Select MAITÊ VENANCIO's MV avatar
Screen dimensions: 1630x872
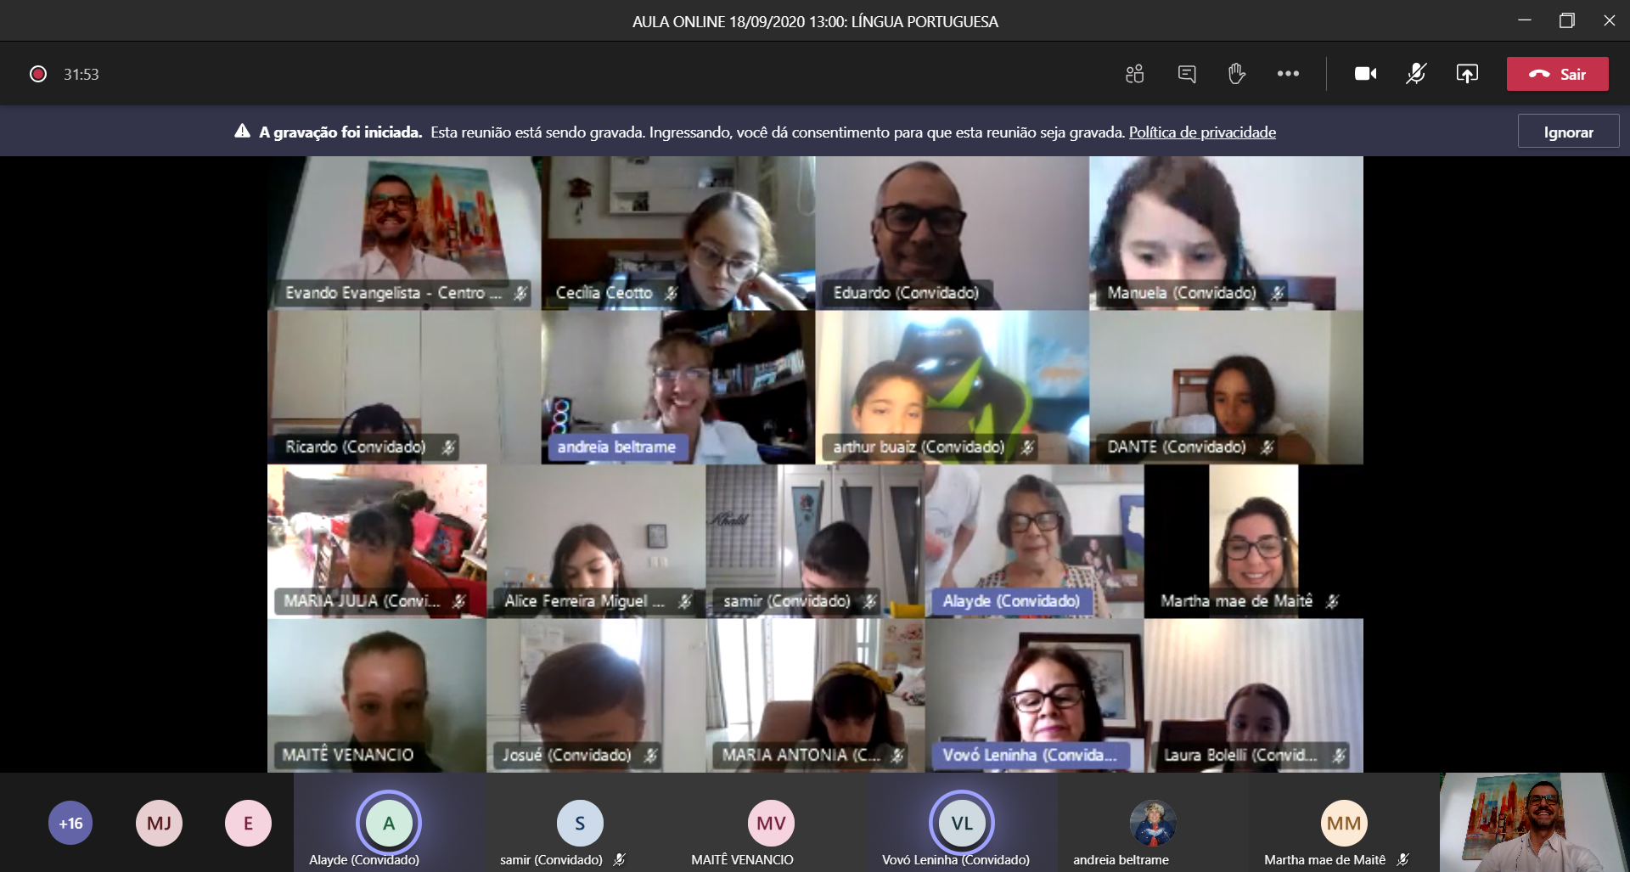click(771, 823)
